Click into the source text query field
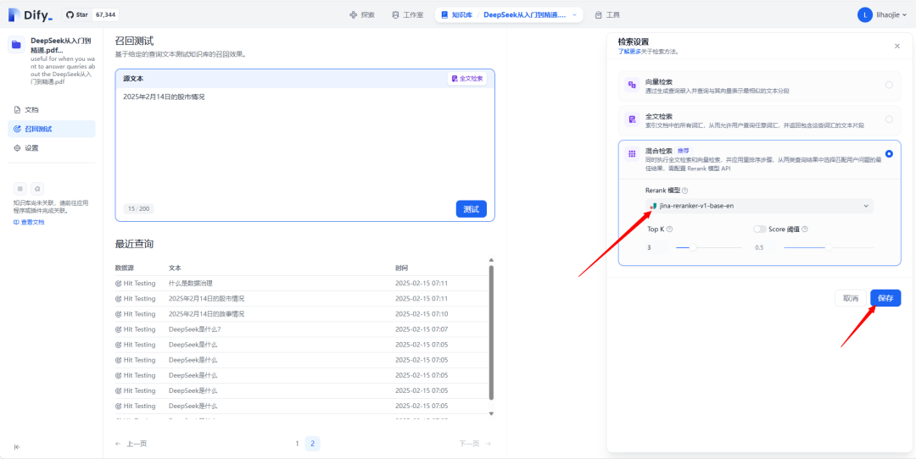 click(x=305, y=143)
